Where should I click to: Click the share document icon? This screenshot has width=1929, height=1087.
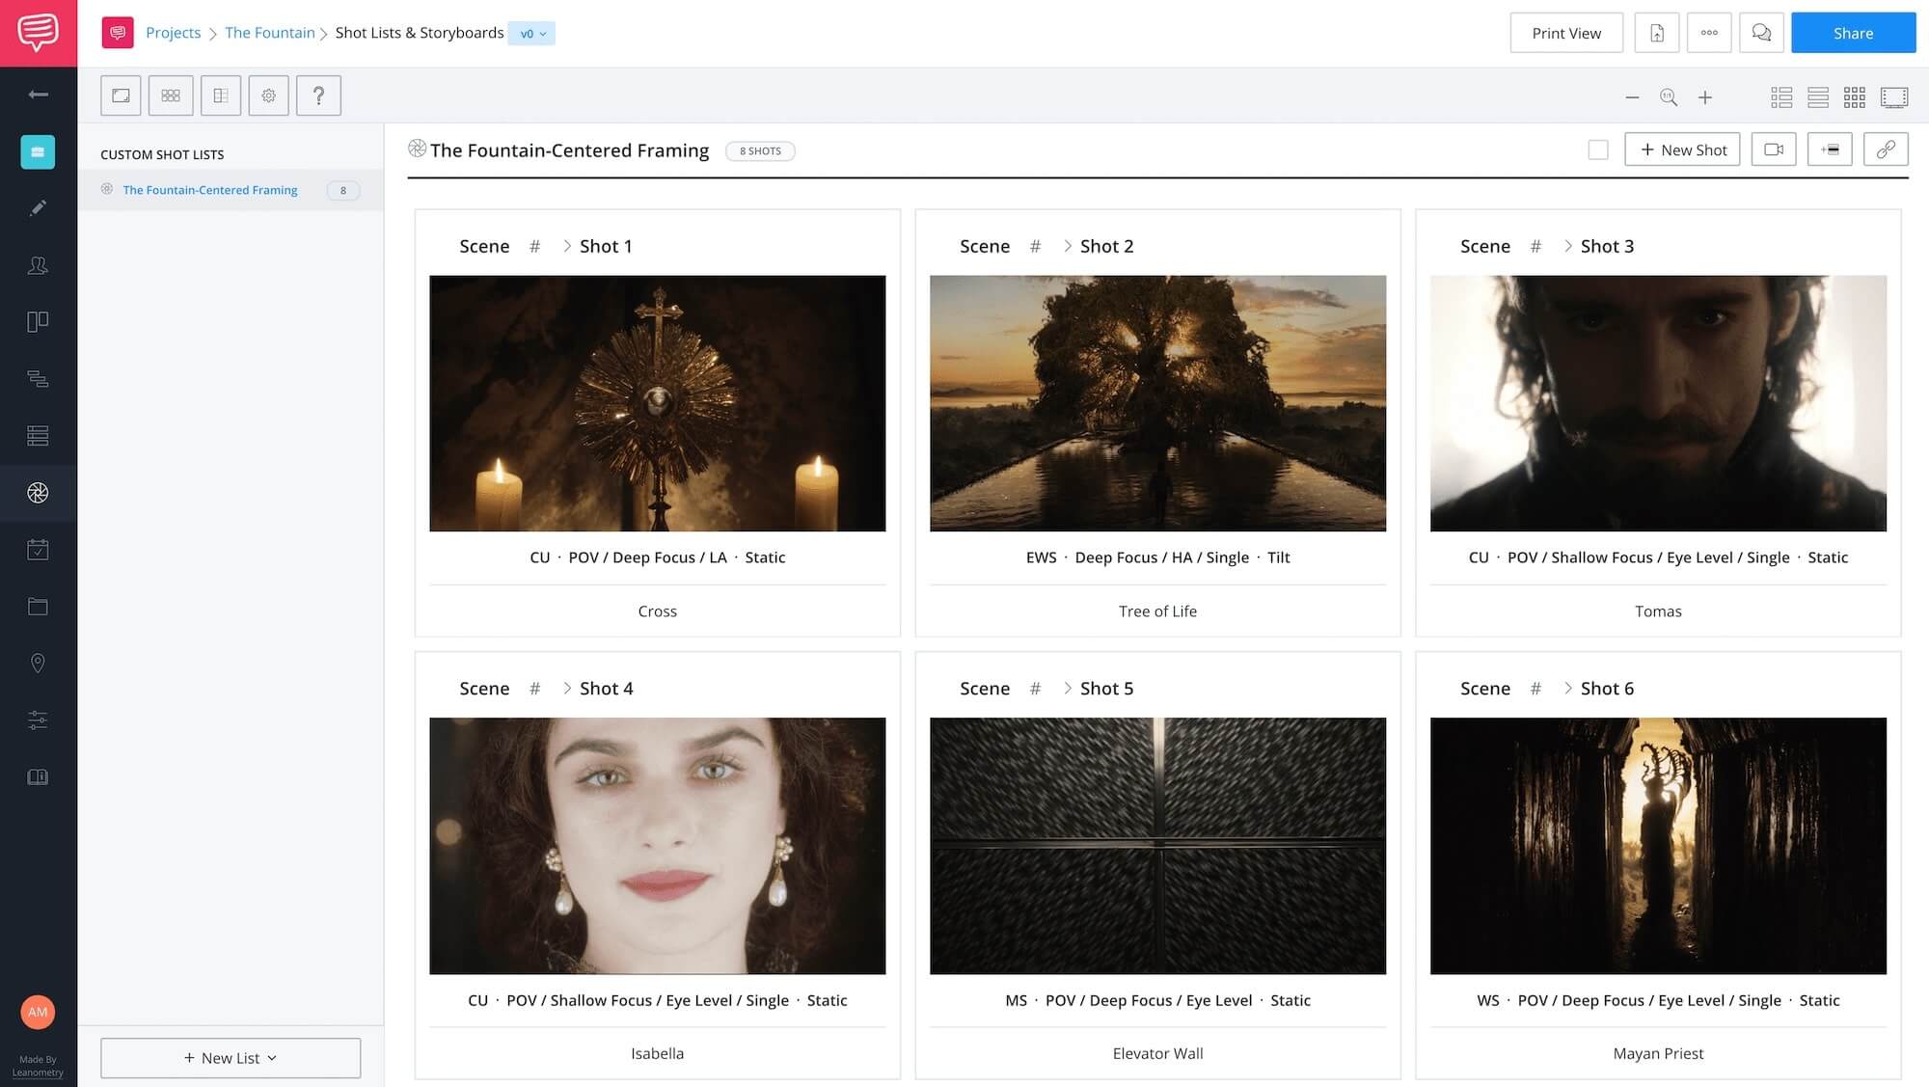coord(1655,32)
